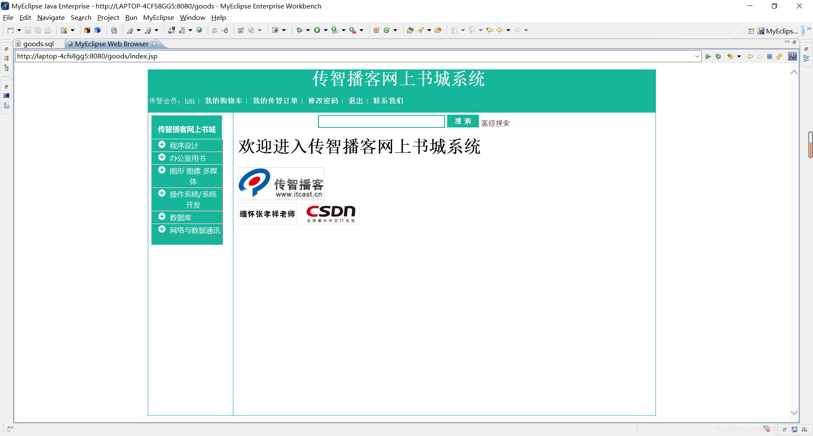The height and width of the screenshot is (436, 813).
Task: Open the Window menu
Action: pos(192,17)
